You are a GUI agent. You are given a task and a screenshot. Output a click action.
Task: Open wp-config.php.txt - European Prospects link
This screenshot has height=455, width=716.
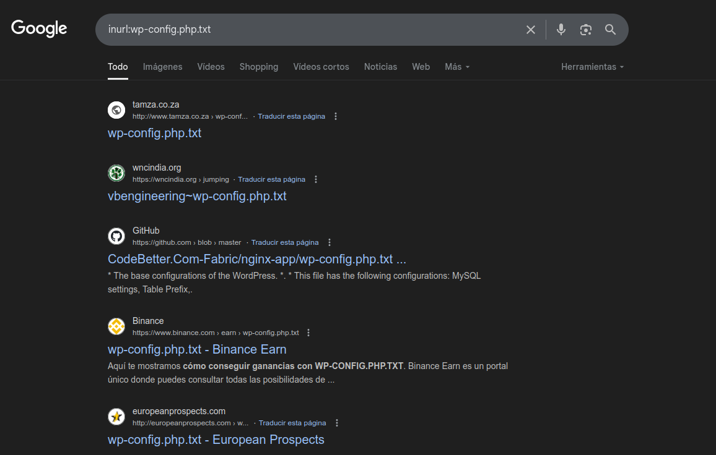pos(216,440)
